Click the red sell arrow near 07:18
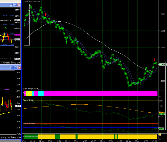Viewport: 167px width, 142px height. coord(45,14)
